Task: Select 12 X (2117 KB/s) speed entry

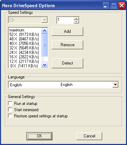Action: point(25,61)
